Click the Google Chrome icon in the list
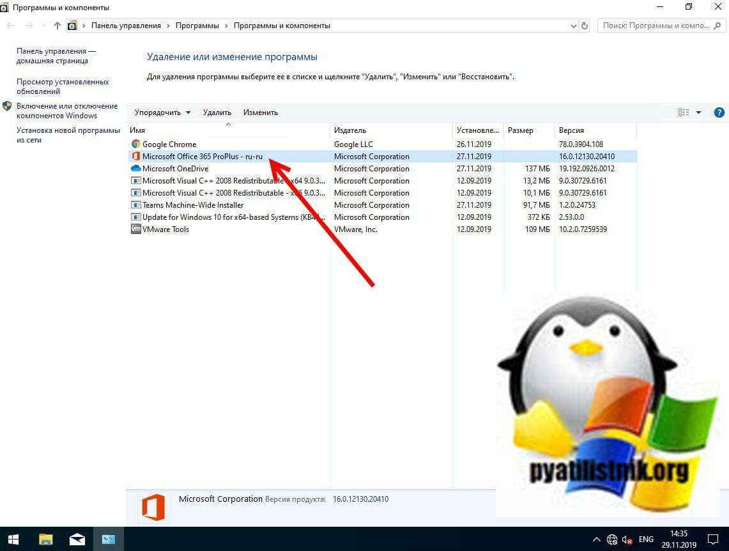 pyautogui.click(x=135, y=144)
